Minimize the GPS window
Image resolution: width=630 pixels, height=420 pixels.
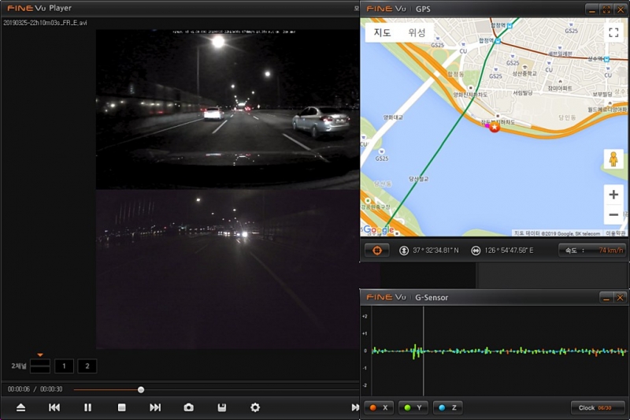coord(591,9)
